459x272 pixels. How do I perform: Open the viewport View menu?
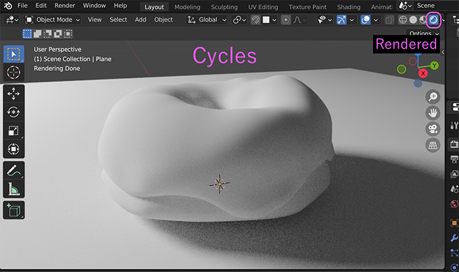(94, 20)
